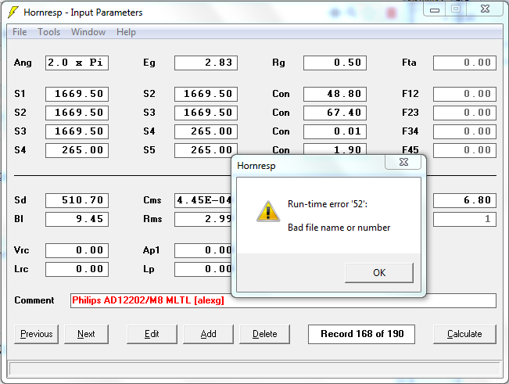Click OK in the run-time error dialog

(379, 273)
